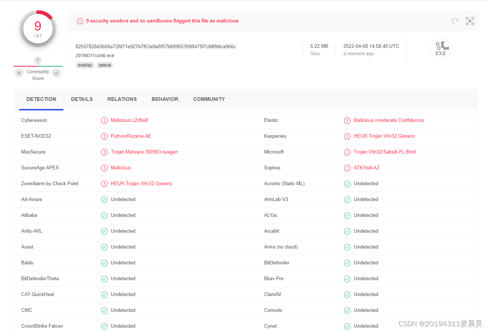Click Malicious (moderate Confidence) result
488x331 pixels.
click(x=389, y=120)
